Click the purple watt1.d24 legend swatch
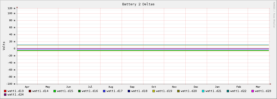The width and height of the screenshot is (277, 99). click(x=5, y=95)
